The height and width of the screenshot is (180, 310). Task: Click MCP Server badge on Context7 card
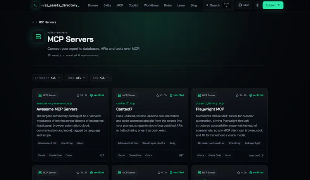(127, 96)
